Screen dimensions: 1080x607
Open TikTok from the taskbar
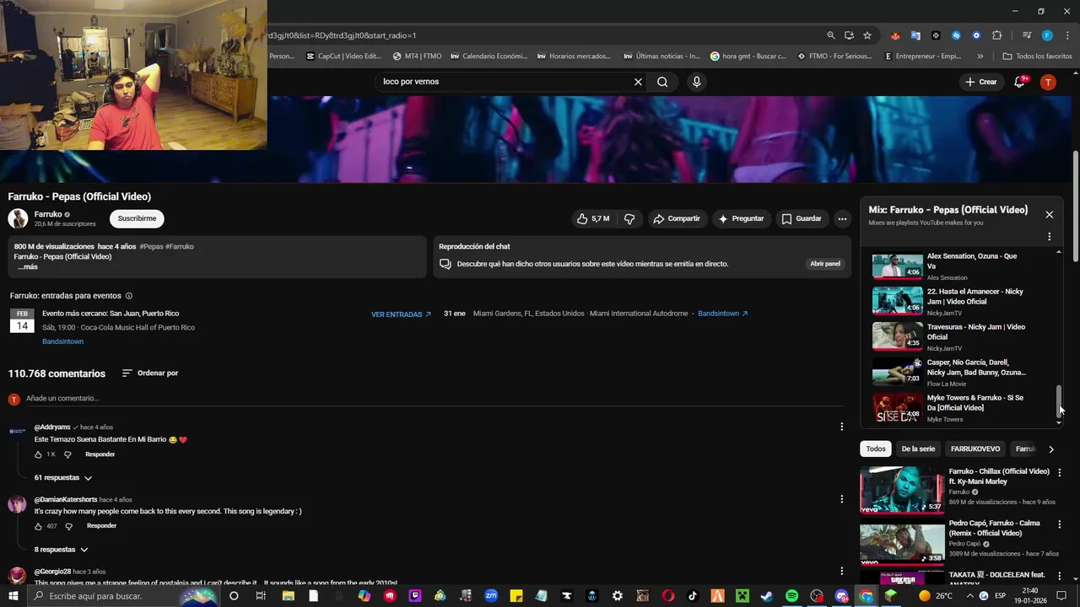click(693, 596)
